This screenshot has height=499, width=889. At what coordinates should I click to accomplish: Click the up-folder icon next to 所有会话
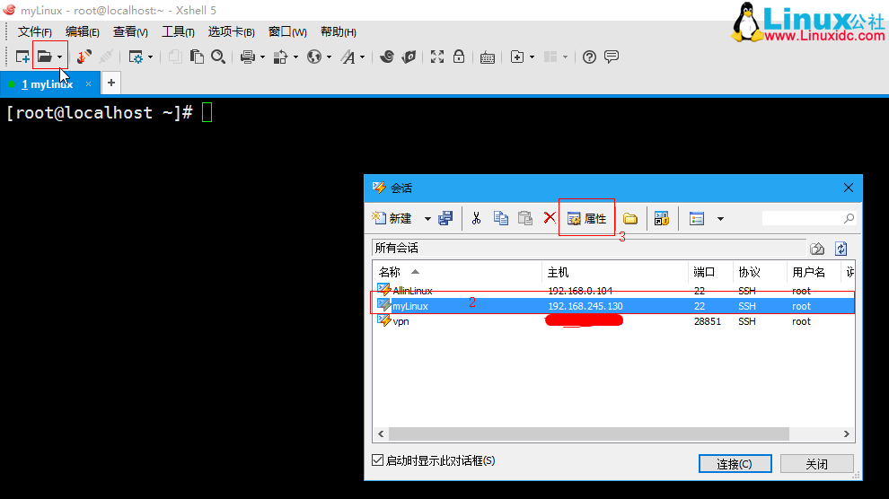(817, 248)
